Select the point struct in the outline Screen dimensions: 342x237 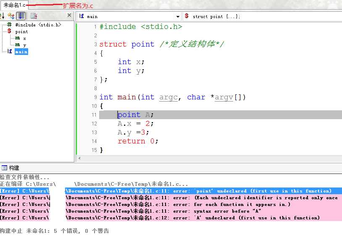(21, 32)
